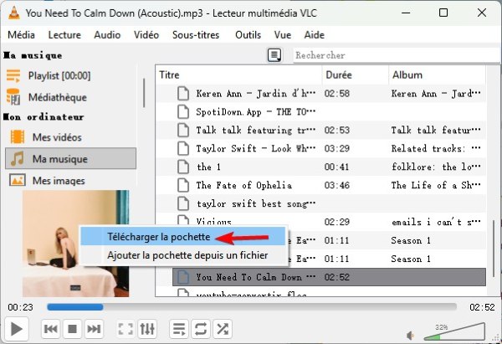Select Ma musique in sidebar
The image size is (502, 344).
pos(70,158)
